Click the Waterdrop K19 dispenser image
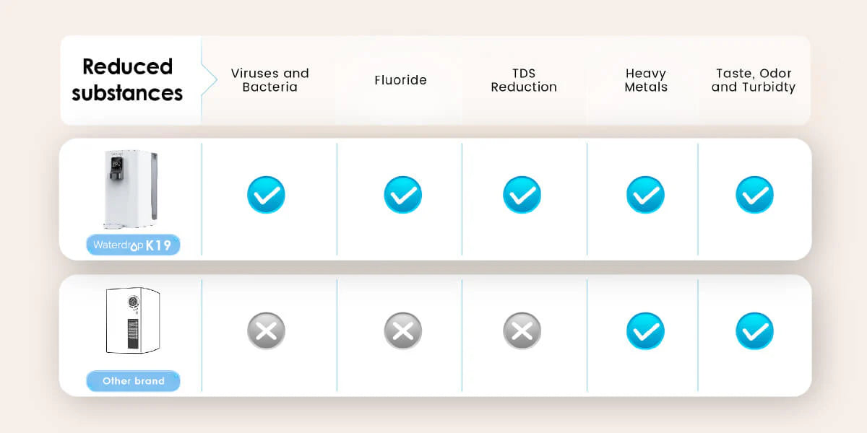 126,189
